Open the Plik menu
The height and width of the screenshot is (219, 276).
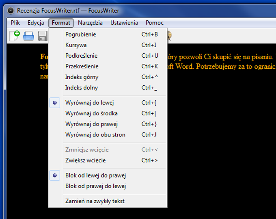(x=15, y=23)
